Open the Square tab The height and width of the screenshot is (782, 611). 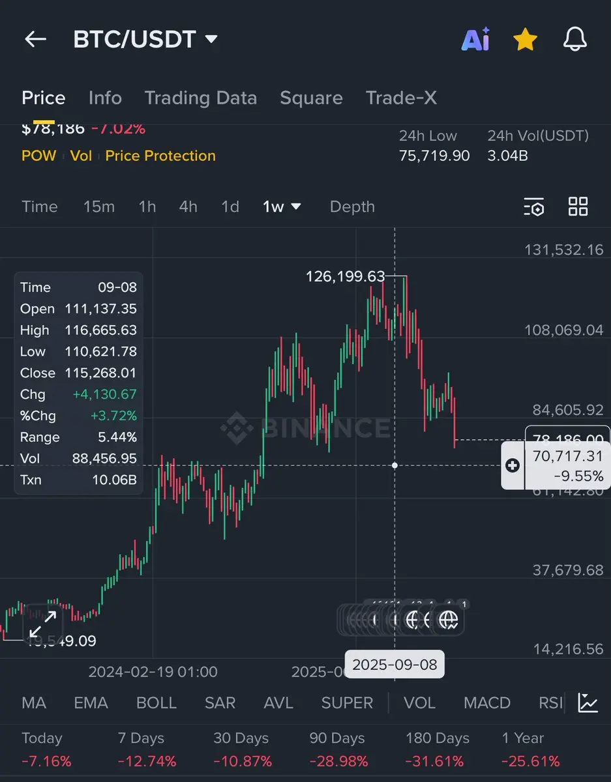coord(311,98)
